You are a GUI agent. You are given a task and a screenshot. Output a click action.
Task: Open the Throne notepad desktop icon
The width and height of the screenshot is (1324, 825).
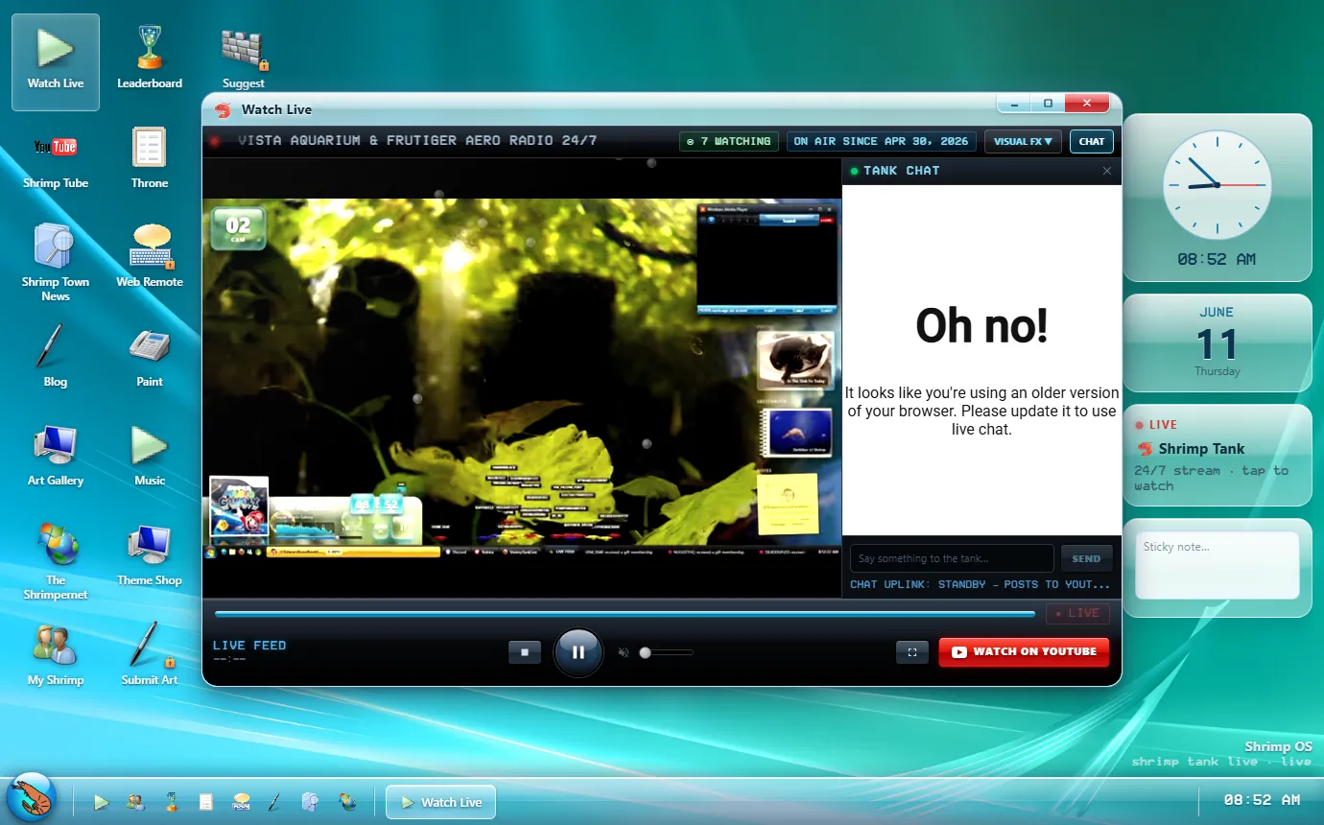click(150, 158)
